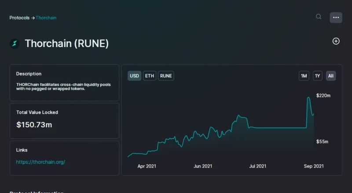This screenshot has width=352, height=193.
Task: Click the $150.73m total value
Action: [x=34, y=125]
